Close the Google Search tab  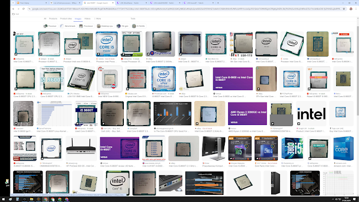(112, 3)
